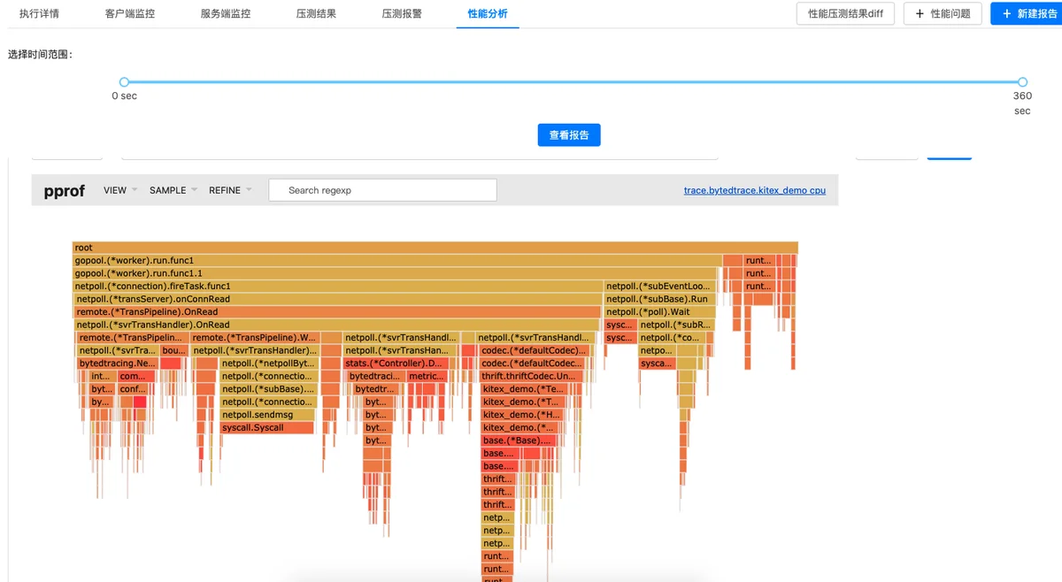Open the 服务端监控 tab
Image resolution: width=1062 pixels, height=582 pixels.
(226, 13)
